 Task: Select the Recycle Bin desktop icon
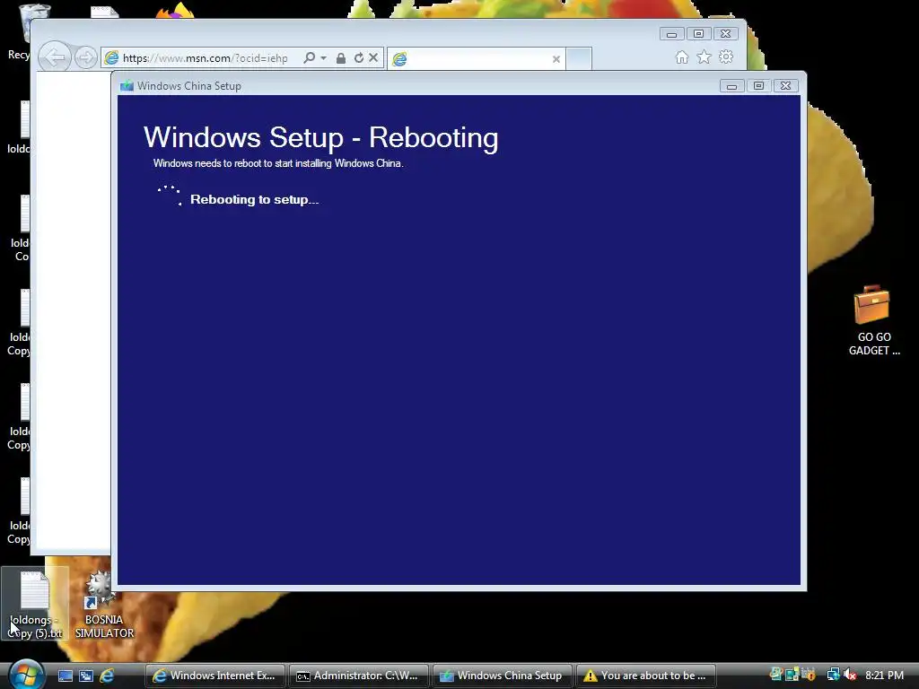tap(18, 32)
